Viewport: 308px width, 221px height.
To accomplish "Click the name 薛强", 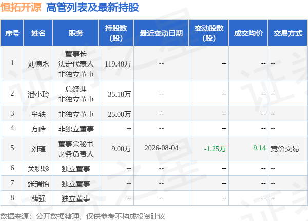I will 38,198.
